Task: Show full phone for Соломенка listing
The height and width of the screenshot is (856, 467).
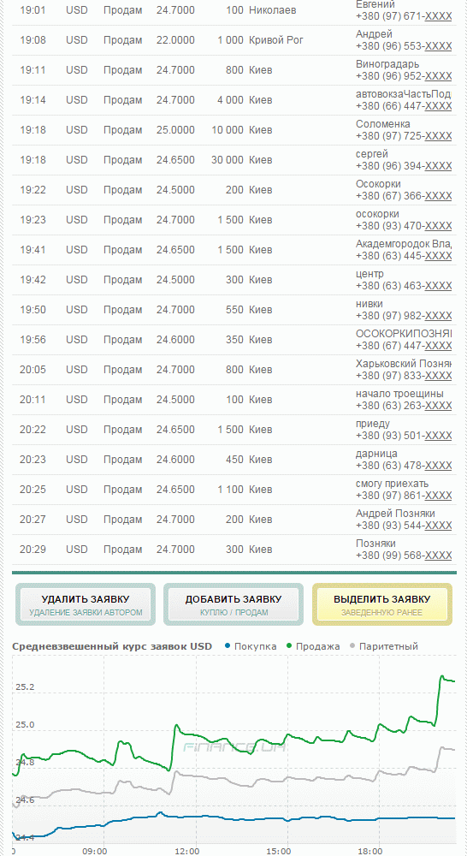Action: click(438, 136)
